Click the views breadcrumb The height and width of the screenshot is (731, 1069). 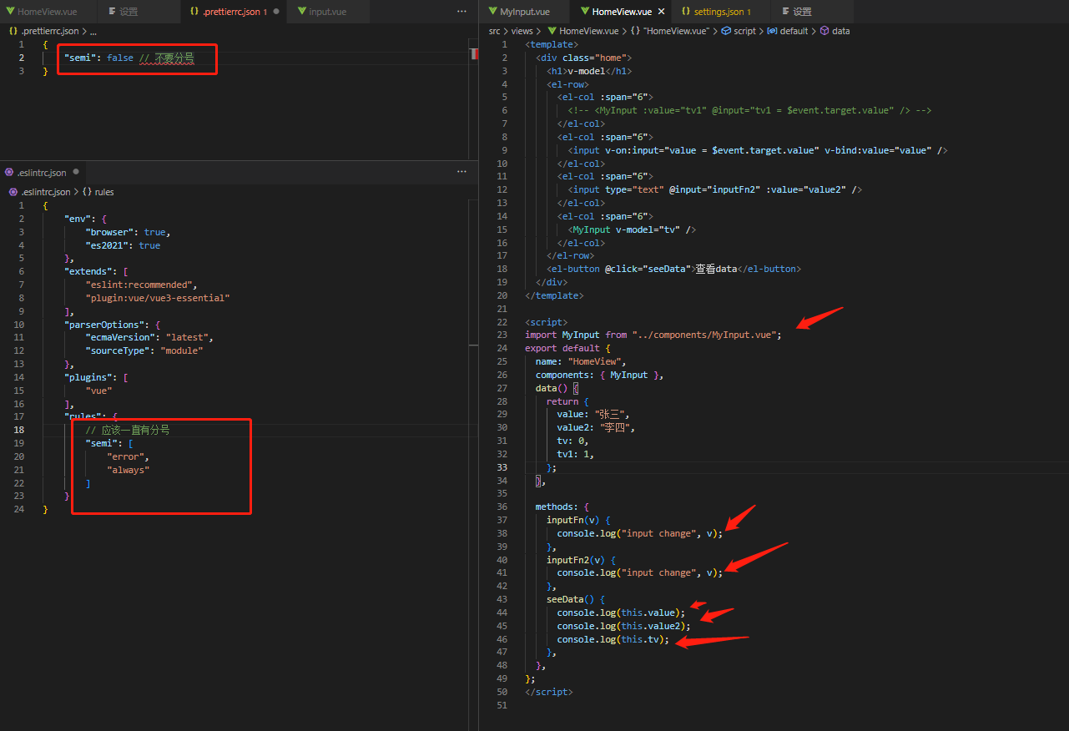(522, 31)
